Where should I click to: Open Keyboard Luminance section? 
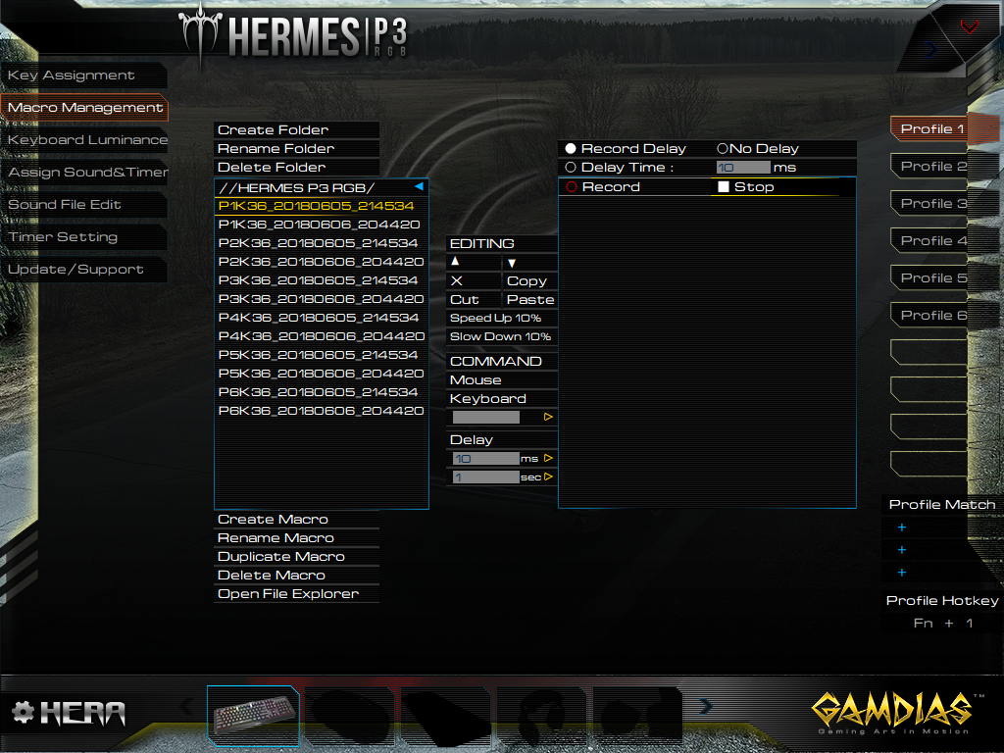point(84,139)
